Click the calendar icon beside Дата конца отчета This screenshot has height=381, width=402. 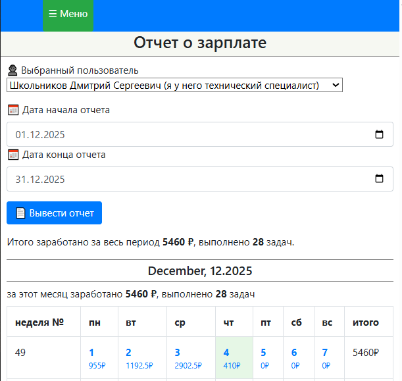(x=13, y=155)
